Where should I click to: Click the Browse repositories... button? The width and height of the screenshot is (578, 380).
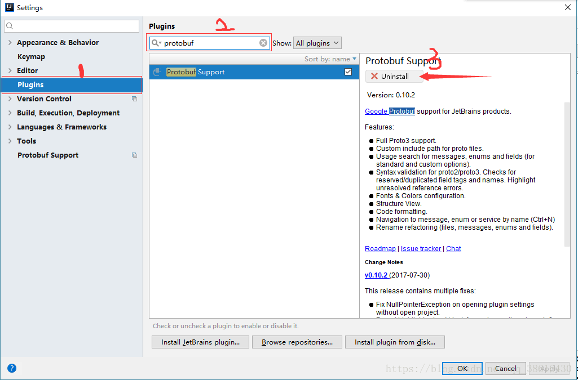(x=297, y=342)
